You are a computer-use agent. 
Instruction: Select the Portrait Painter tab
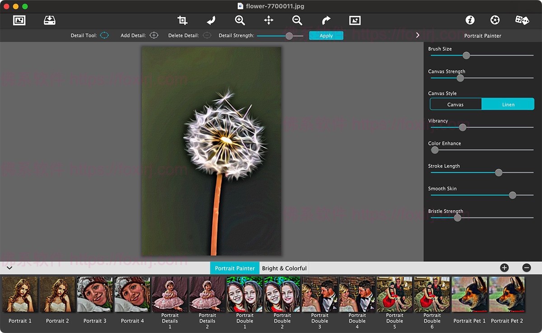234,268
